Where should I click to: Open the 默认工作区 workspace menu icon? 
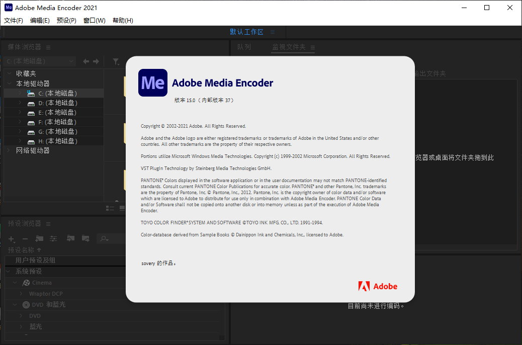(x=273, y=32)
